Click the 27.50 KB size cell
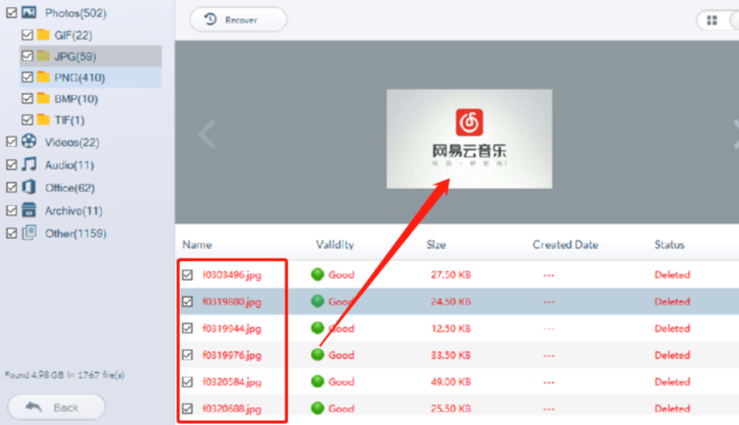739x425 pixels. click(450, 275)
